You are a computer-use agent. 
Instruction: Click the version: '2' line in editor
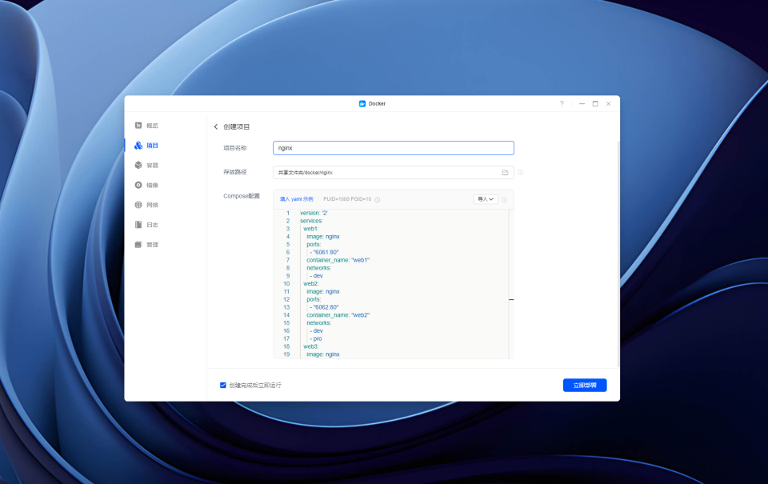coord(314,213)
